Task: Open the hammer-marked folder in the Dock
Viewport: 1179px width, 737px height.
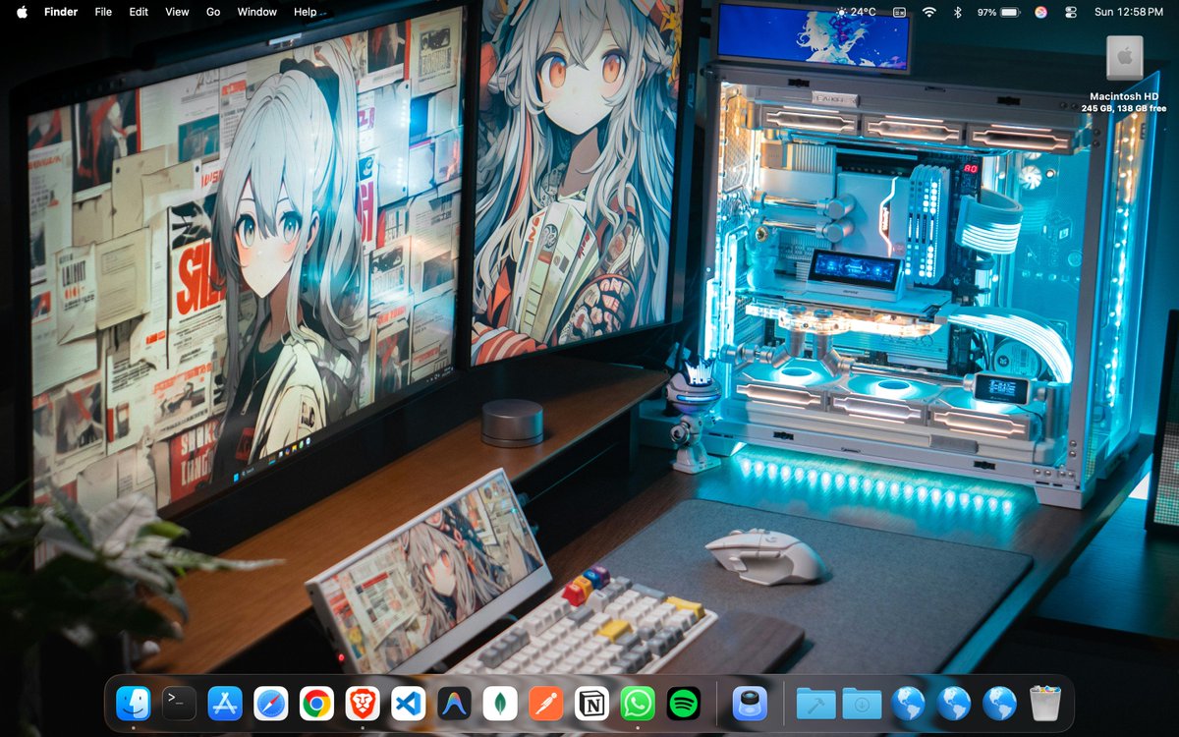Action: pyautogui.click(x=815, y=703)
